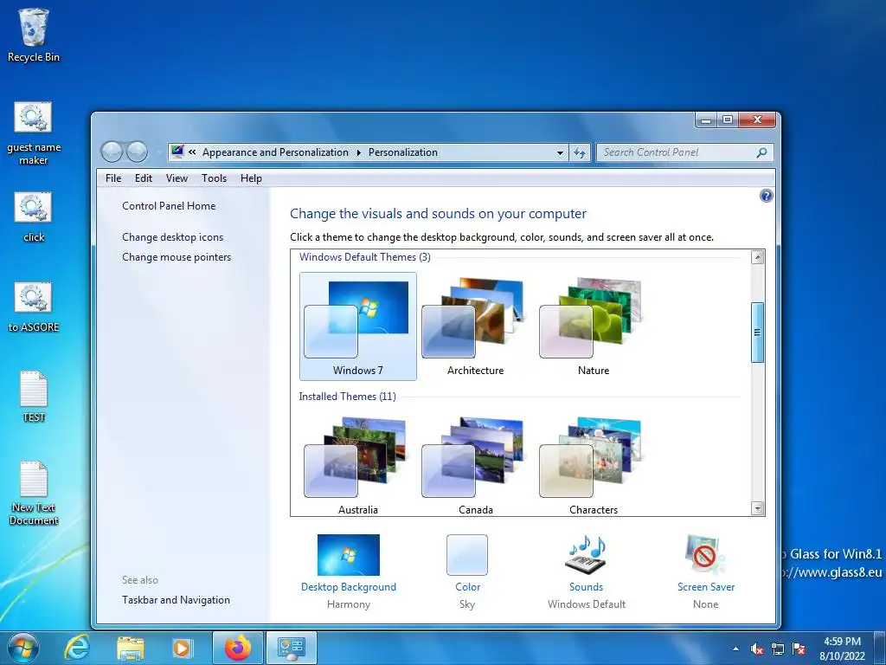Open the Help question mark icon
This screenshot has height=665, width=886.
[x=766, y=197]
